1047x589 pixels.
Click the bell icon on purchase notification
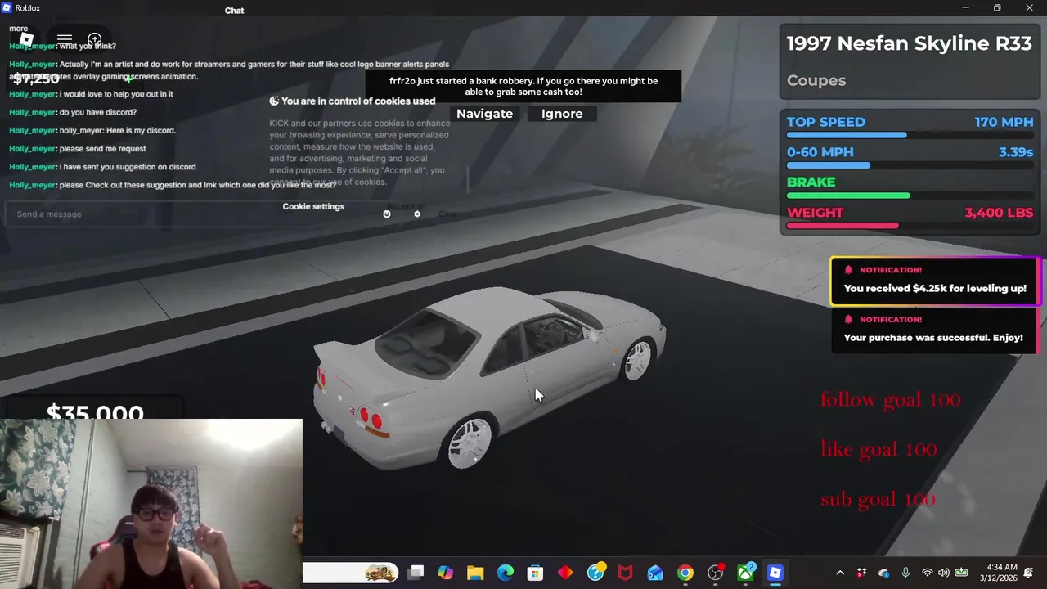[848, 320]
